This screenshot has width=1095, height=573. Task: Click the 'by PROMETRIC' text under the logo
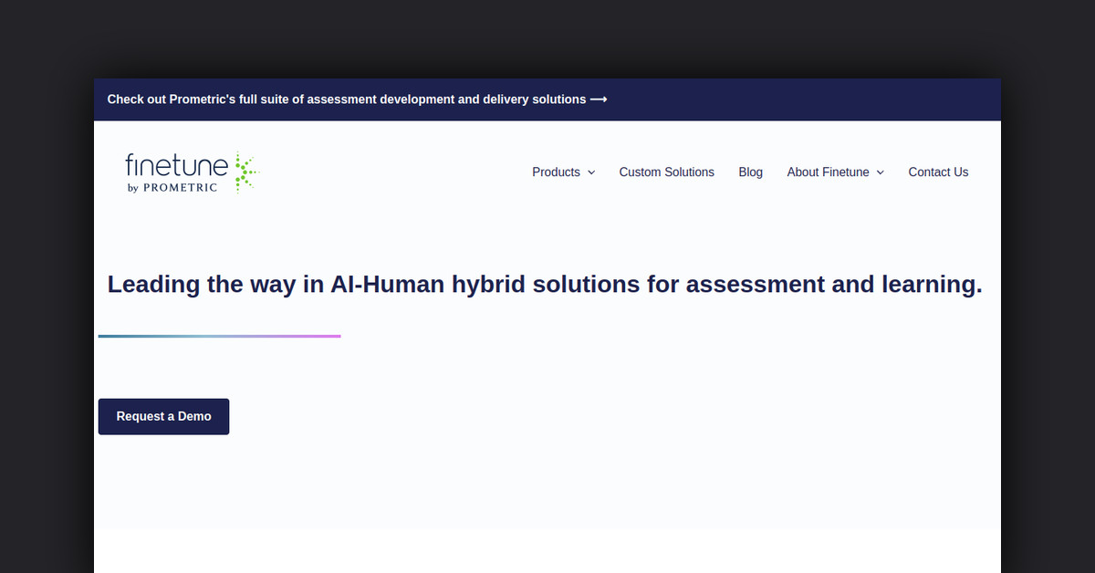172,188
